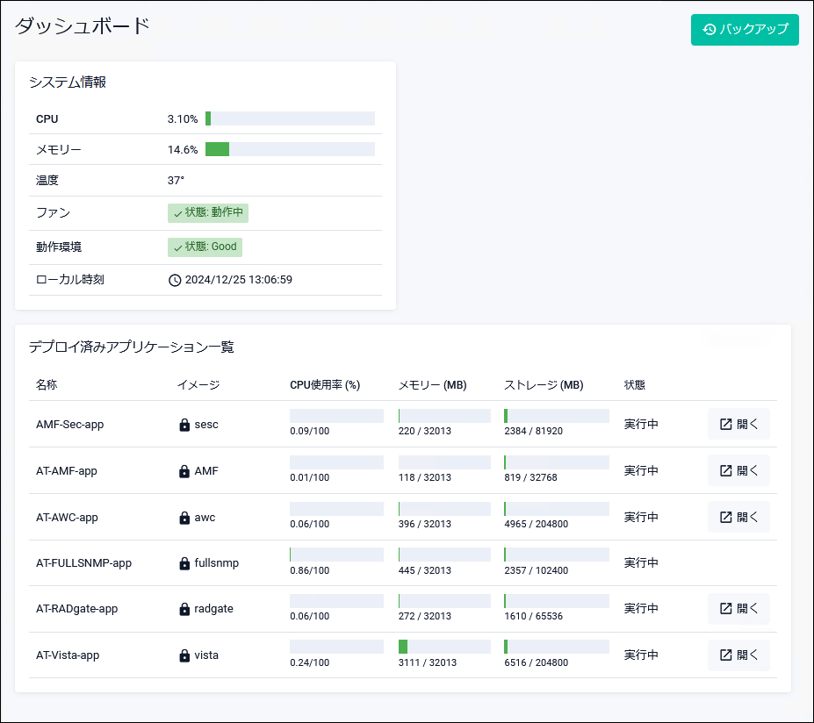Click the lock icon beside sesc image
The width and height of the screenshot is (814, 723).
184,425
